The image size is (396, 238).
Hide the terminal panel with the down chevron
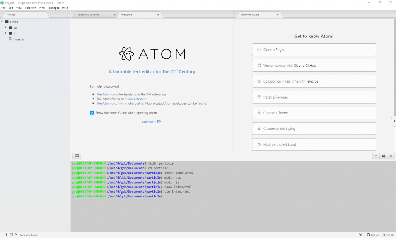pos(376,156)
